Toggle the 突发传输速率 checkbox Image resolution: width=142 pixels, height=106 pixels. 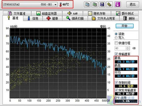[x=116, y=90]
